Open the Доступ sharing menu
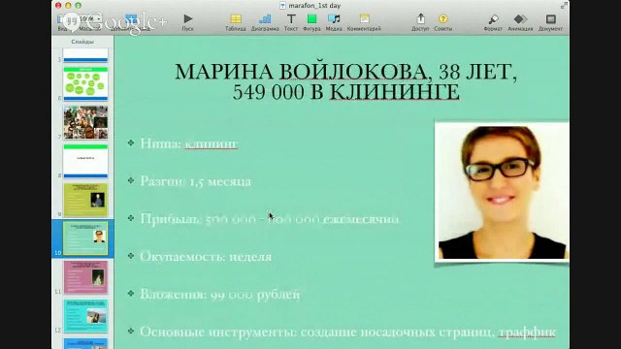621x349 pixels. pyautogui.click(x=420, y=22)
